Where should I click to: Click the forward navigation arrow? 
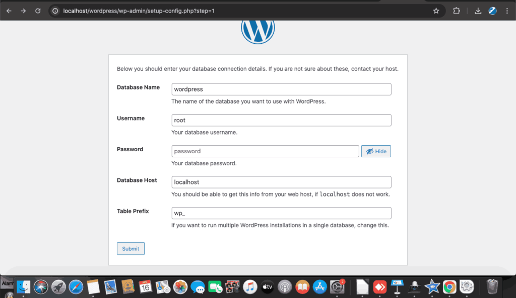(23, 10)
